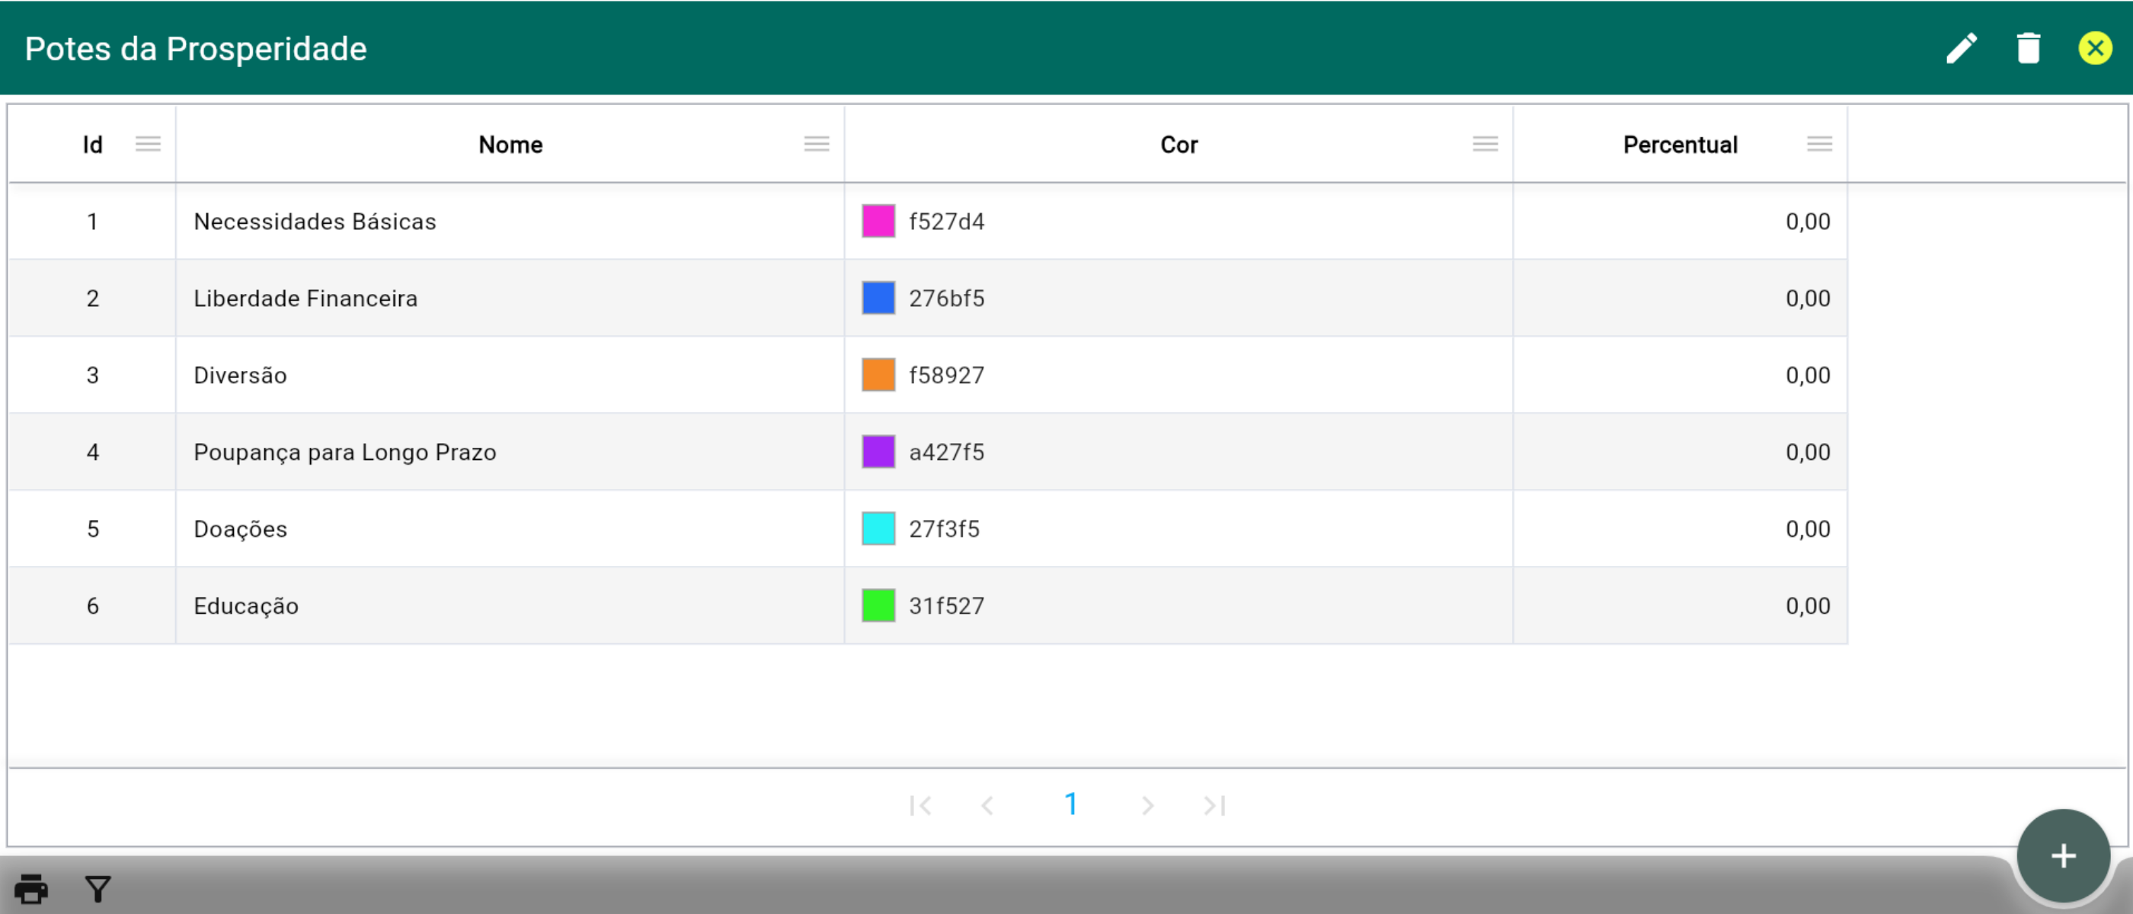Select the Liberdade Financeira row

305,299
